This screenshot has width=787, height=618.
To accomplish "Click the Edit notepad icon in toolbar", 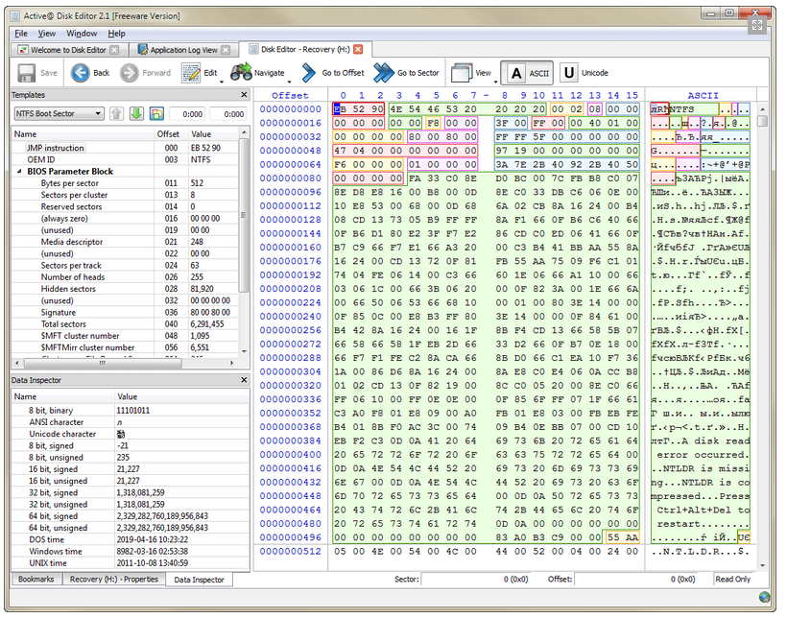I will coord(191,73).
